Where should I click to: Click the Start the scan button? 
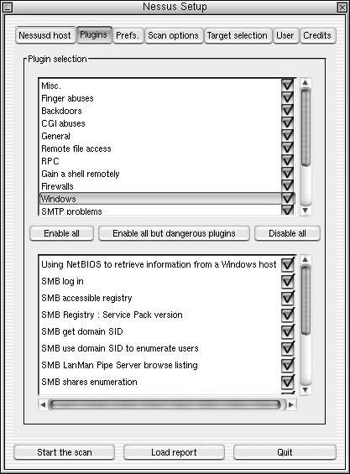click(65, 452)
